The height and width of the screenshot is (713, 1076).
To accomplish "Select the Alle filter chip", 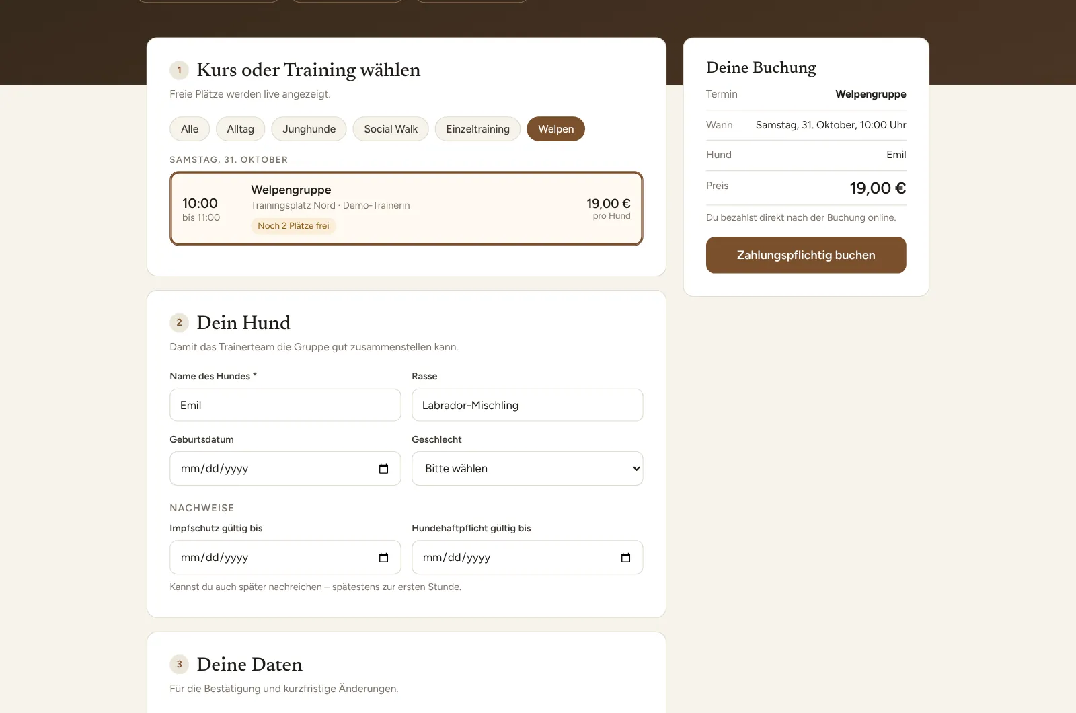I will [190, 129].
